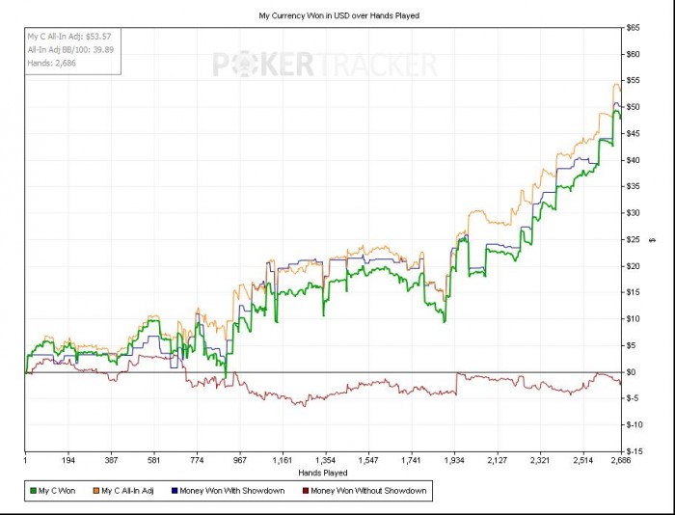
Task: Click the 'Hands Played' axis title
Action: click(x=323, y=473)
